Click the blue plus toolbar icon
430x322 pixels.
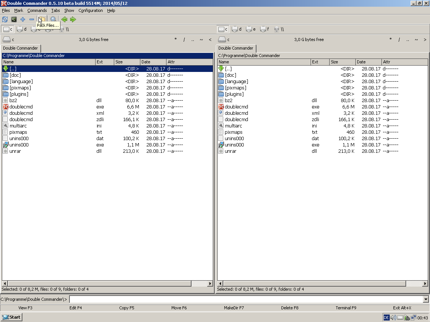[23, 19]
